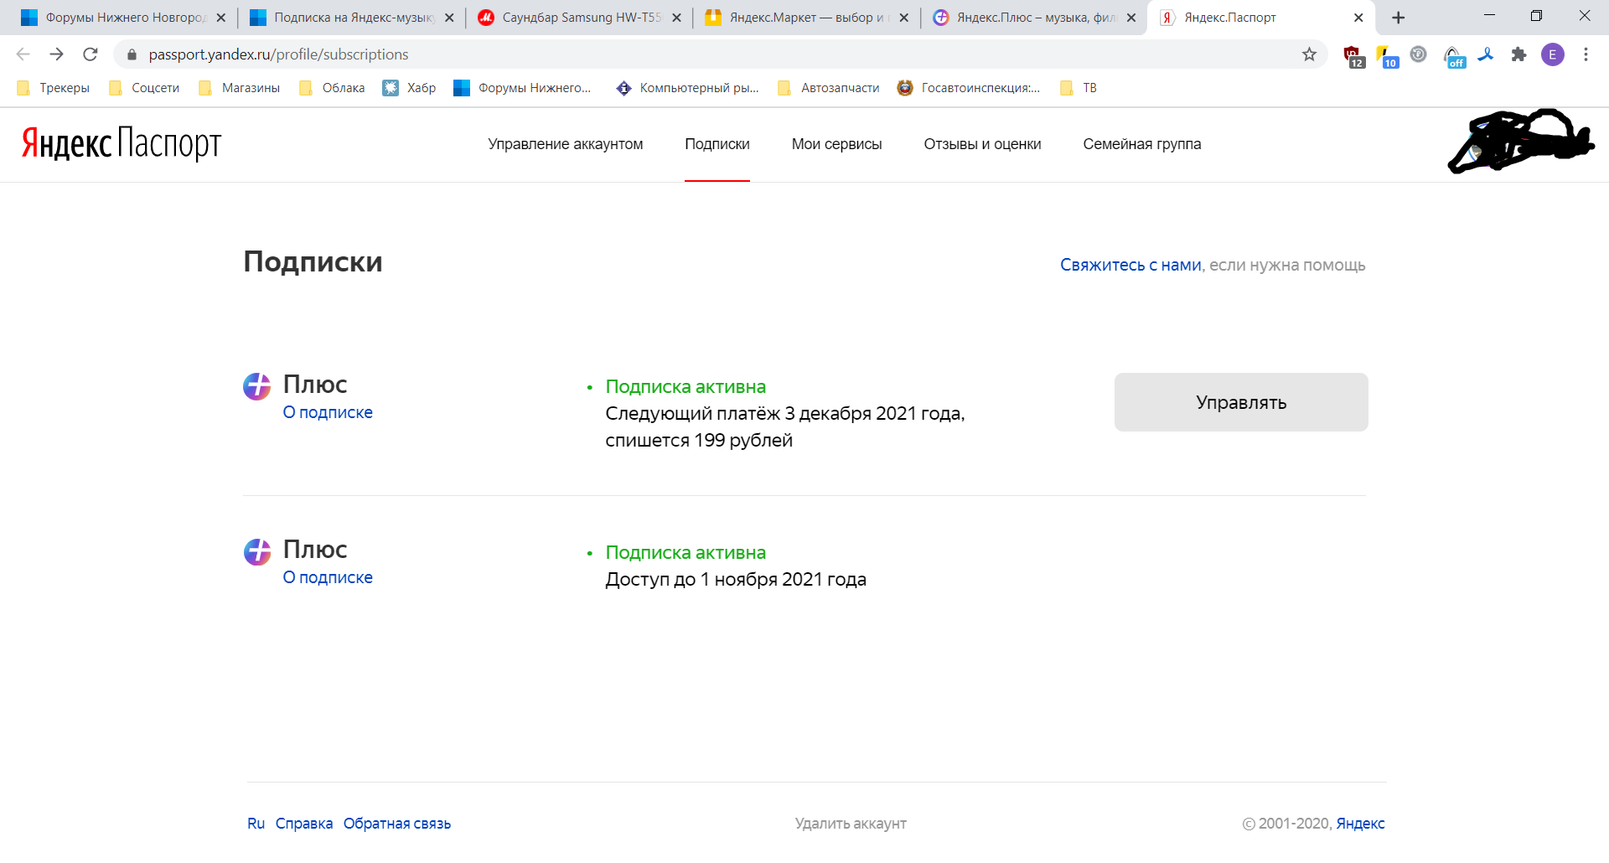Switch to the Яндекс.Маркет browser tab
The width and height of the screenshot is (1609, 863).
804,18
